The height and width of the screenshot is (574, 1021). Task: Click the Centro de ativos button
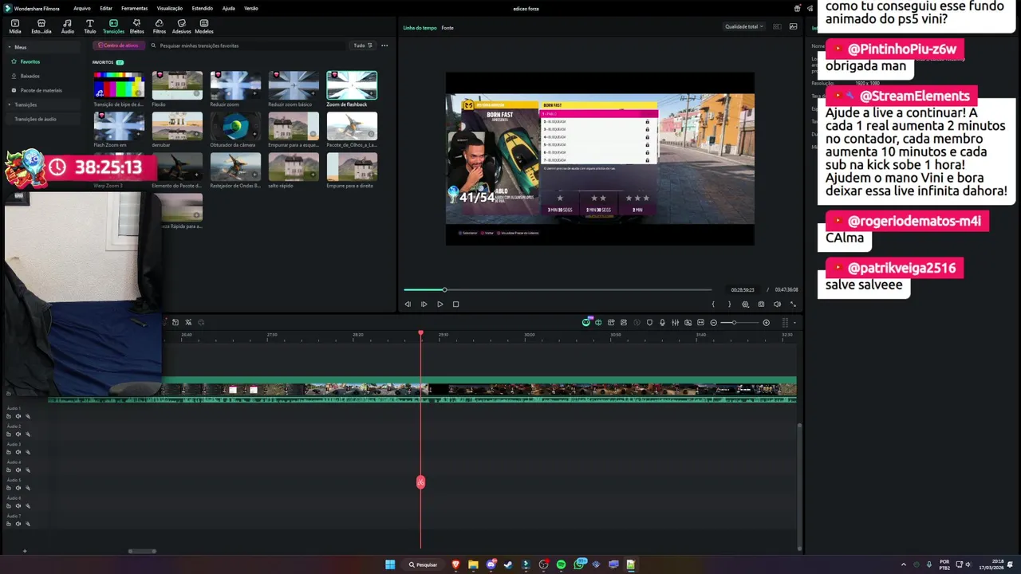118,45
